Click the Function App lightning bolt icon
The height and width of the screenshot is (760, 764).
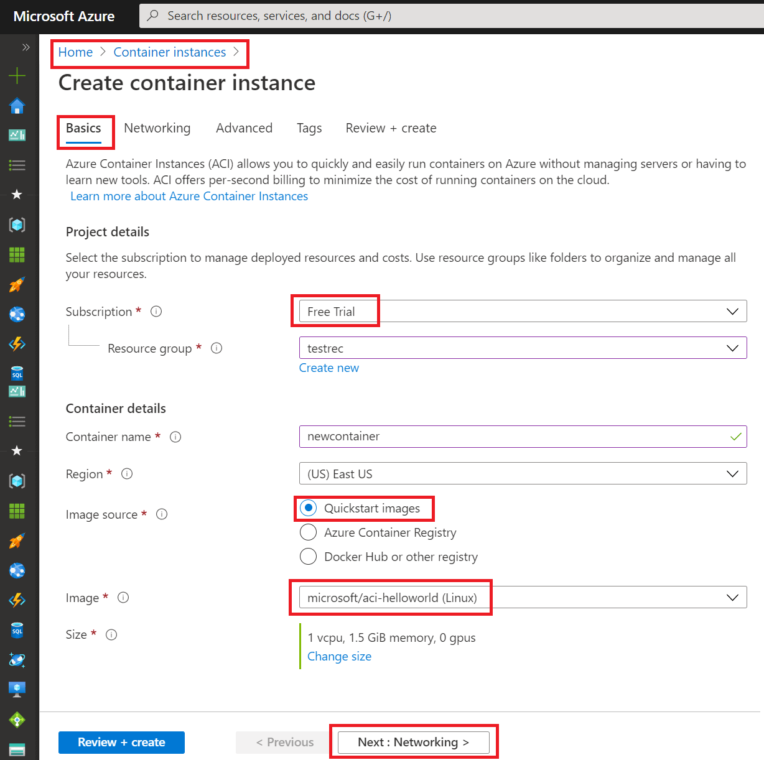(x=17, y=343)
